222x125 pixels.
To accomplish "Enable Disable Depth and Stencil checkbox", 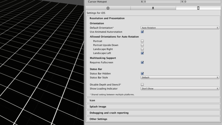I will (142, 85).
